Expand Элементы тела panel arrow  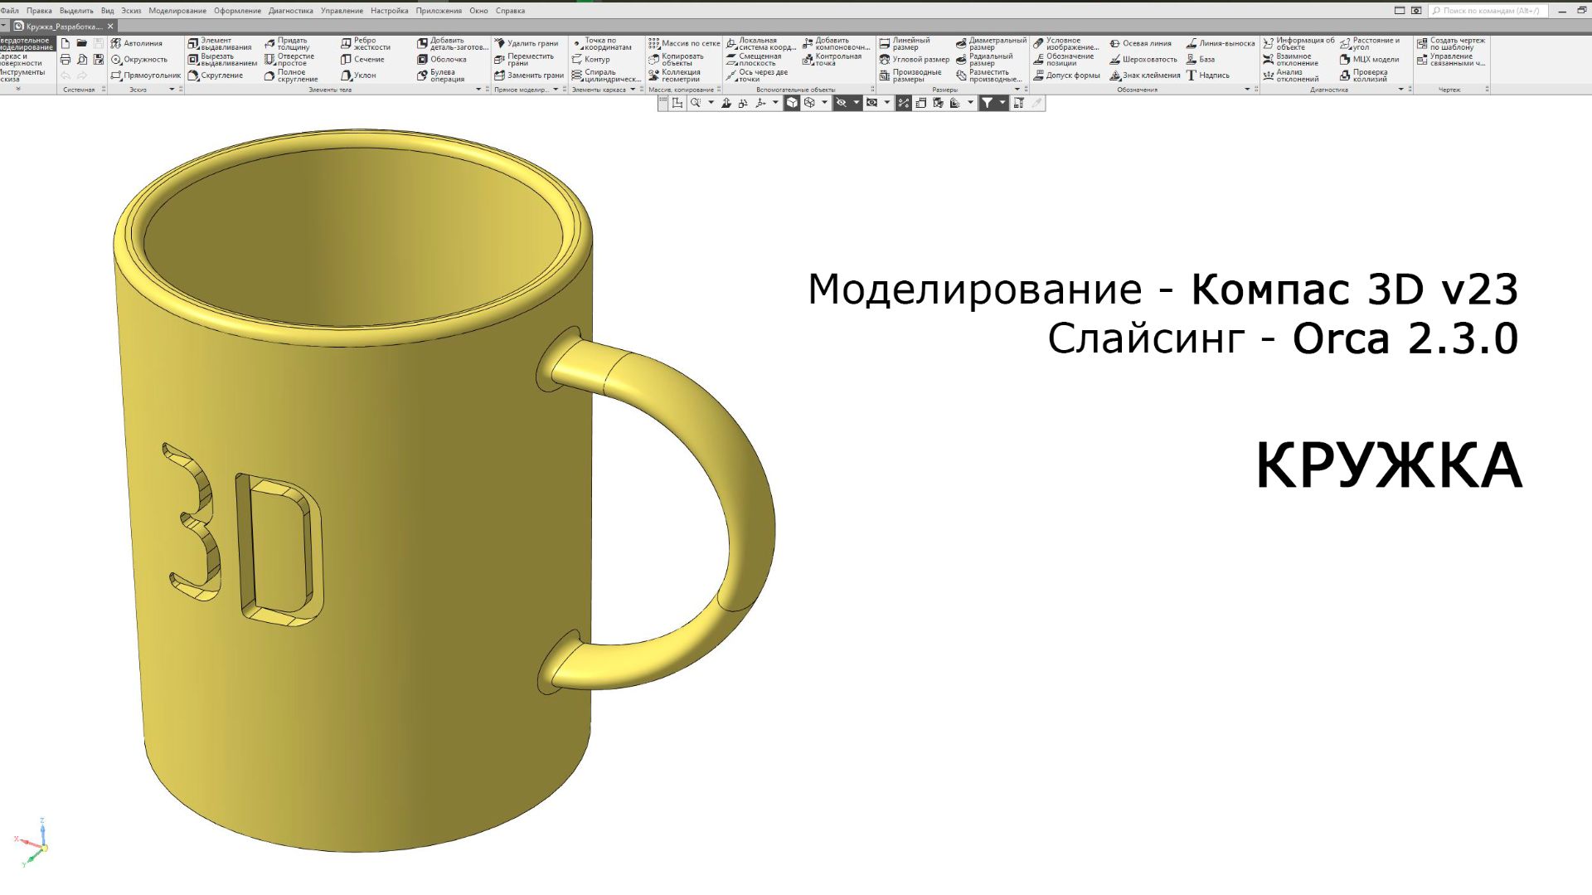coord(478,90)
